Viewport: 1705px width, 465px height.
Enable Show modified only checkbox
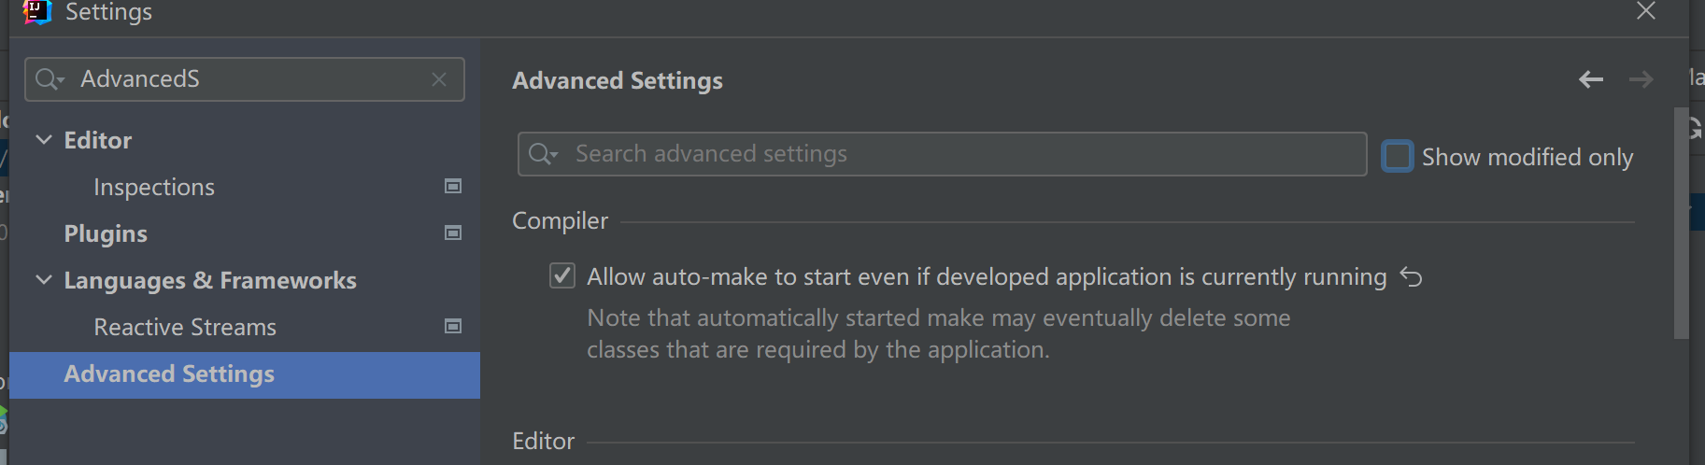tap(1398, 156)
